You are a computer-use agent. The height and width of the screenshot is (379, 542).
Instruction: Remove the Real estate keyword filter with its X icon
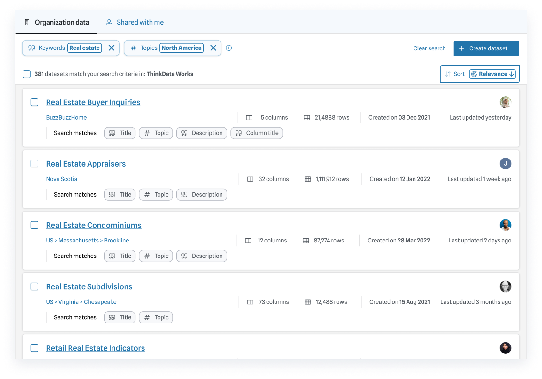(x=112, y=48)
